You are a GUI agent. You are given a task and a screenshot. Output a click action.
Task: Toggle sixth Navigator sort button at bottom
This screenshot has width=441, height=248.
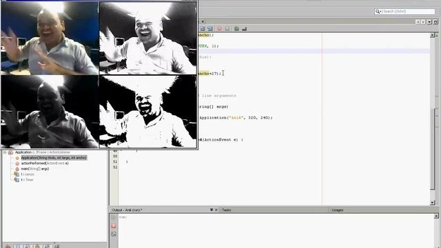[57, 247]
